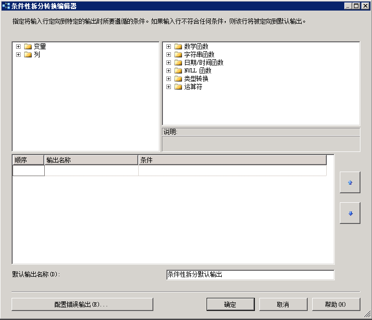
Task: Select the 顺序 cell in first row
Action: (x=29, y=171)
